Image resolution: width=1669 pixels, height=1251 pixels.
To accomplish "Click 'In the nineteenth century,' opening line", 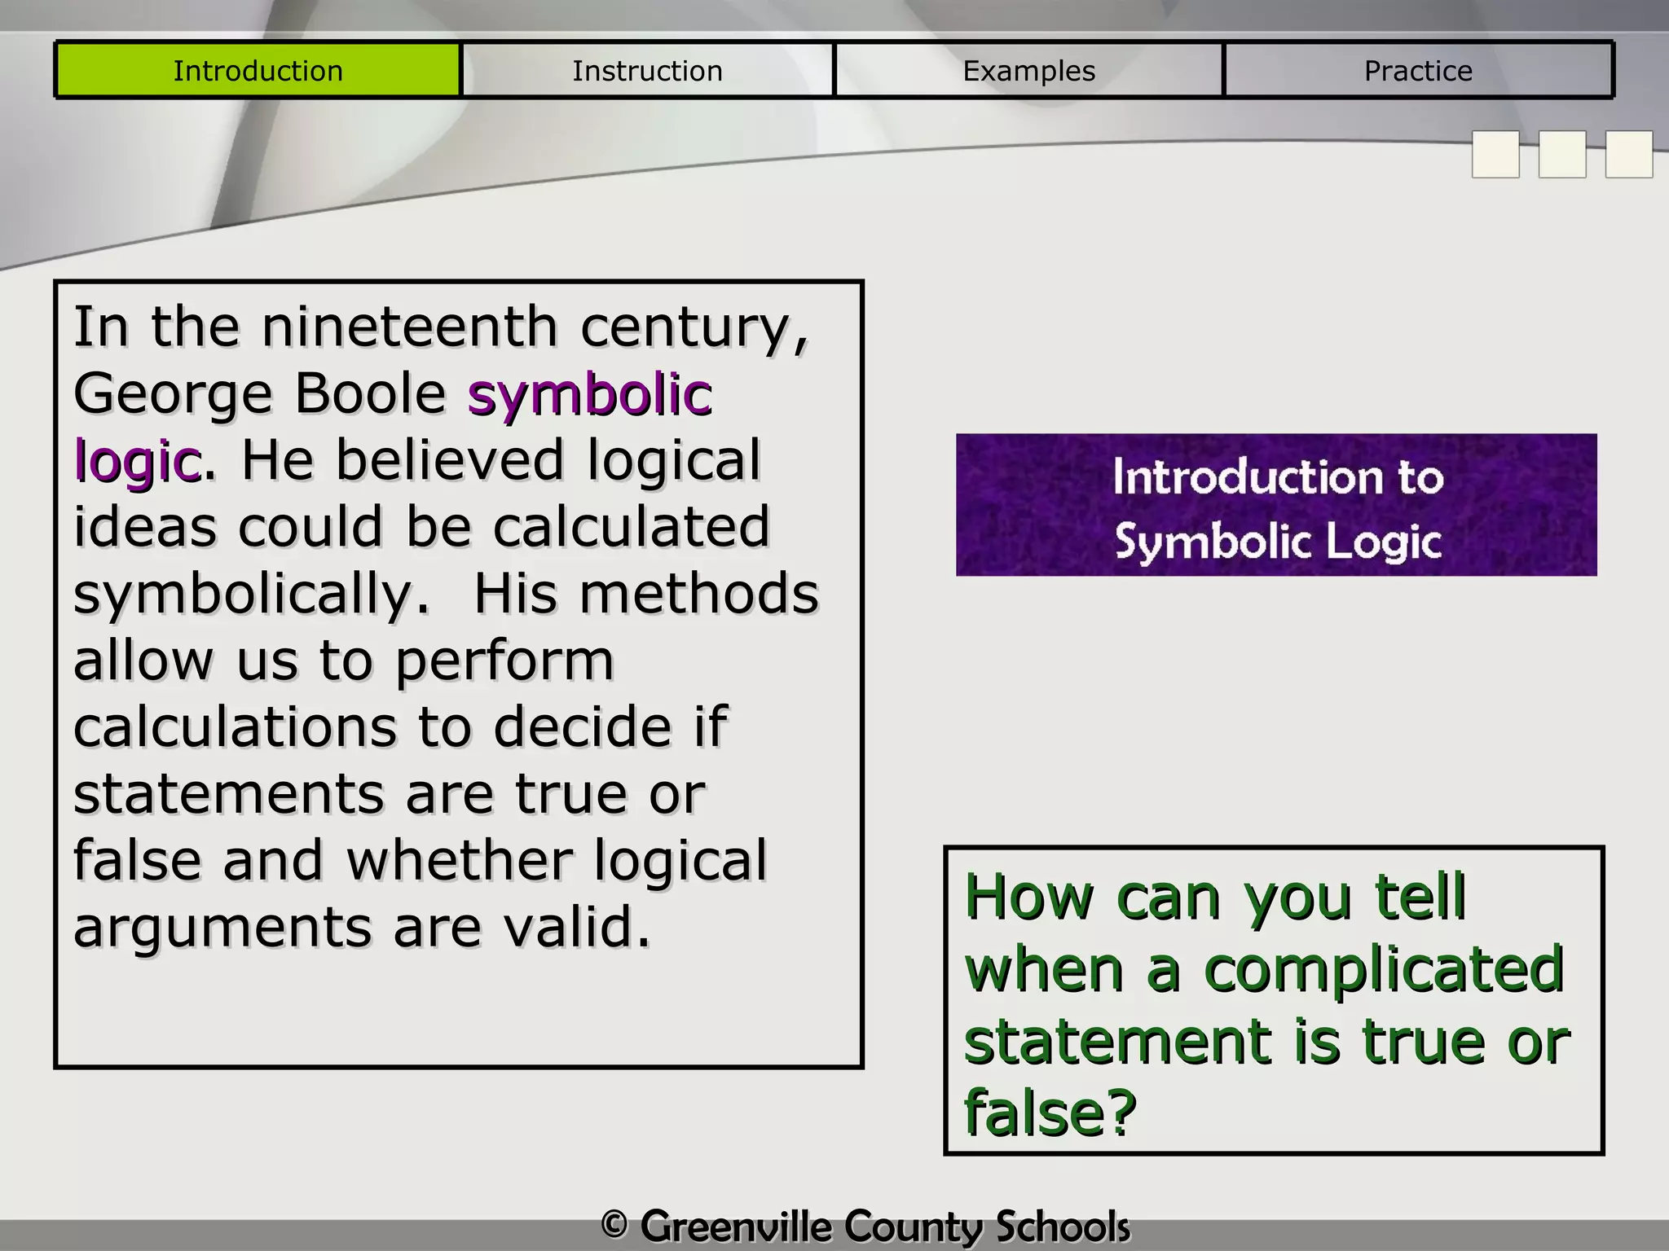I will (440, 327).
